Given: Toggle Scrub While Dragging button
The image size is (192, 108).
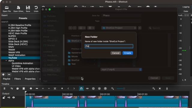Looking at the screenshot, I should [87, 88].
